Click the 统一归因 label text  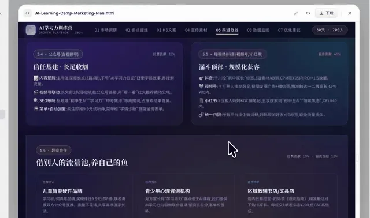tap(213, 115)
